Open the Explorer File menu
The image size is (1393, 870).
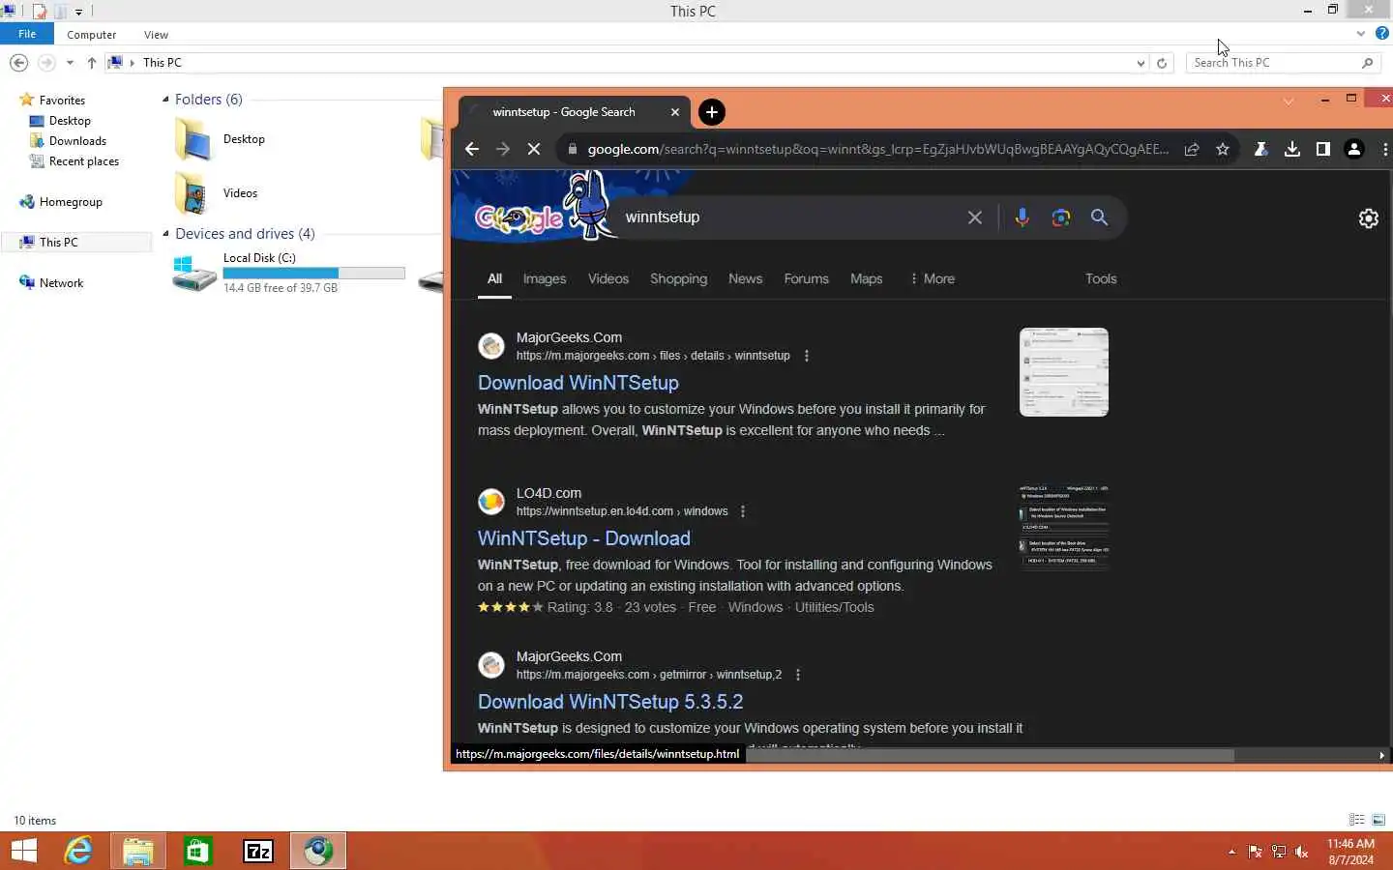click(x=27, y=34)
